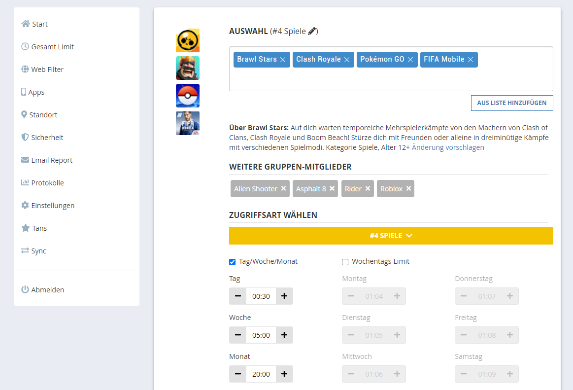
Task: Increase the Dienstag limit with plus
Action: pos(397,335)
